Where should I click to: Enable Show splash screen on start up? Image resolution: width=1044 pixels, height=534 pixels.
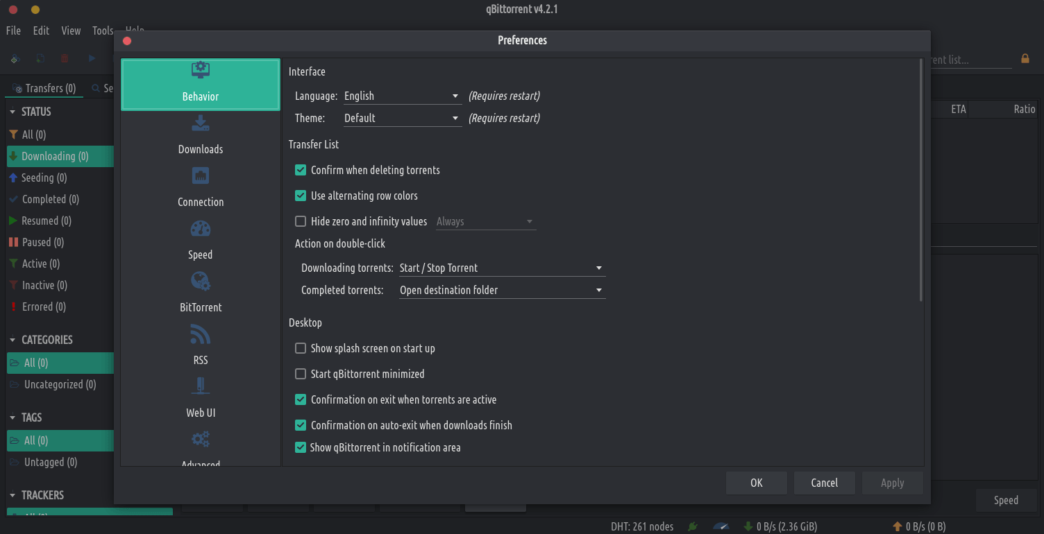click(301, 348)
